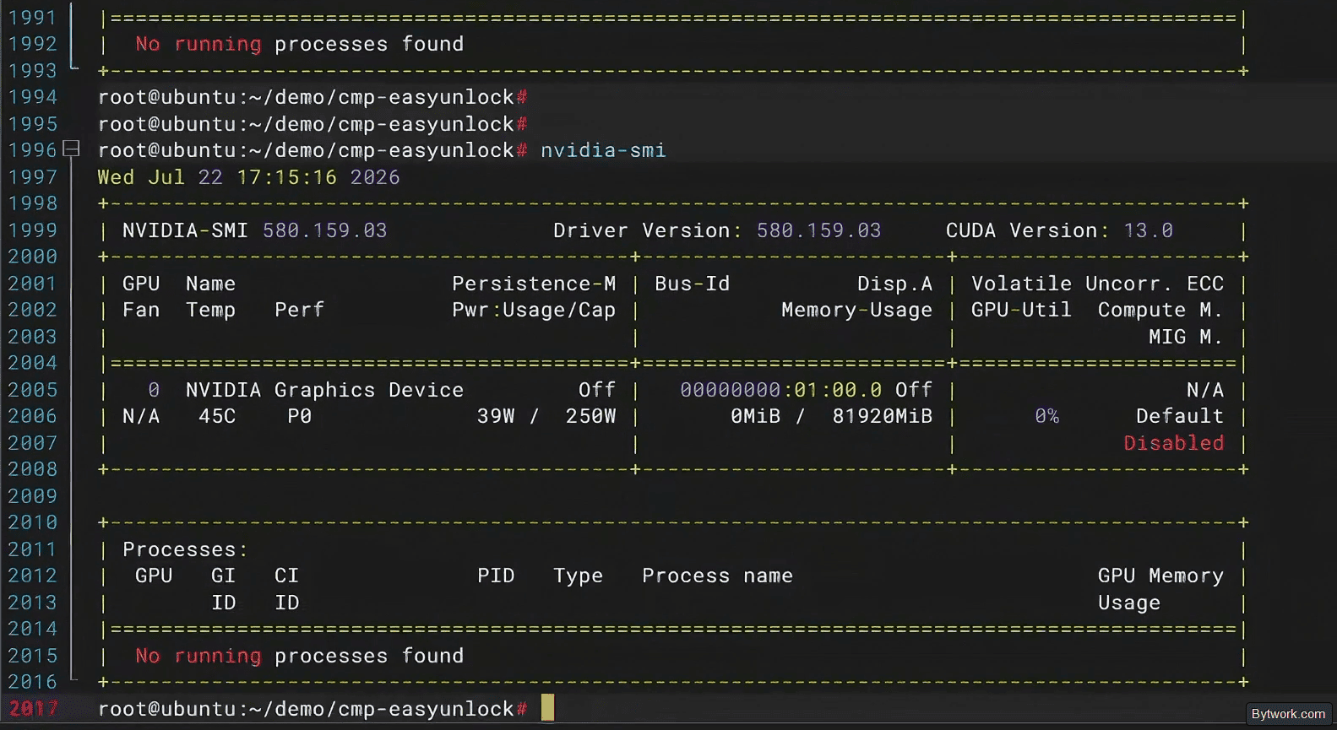Image resolution: width=1337 pixels, height=730 pixels.
Task: Click the "Bus-Id" column header
Action: pyautogui.click(x=692, y=284)
